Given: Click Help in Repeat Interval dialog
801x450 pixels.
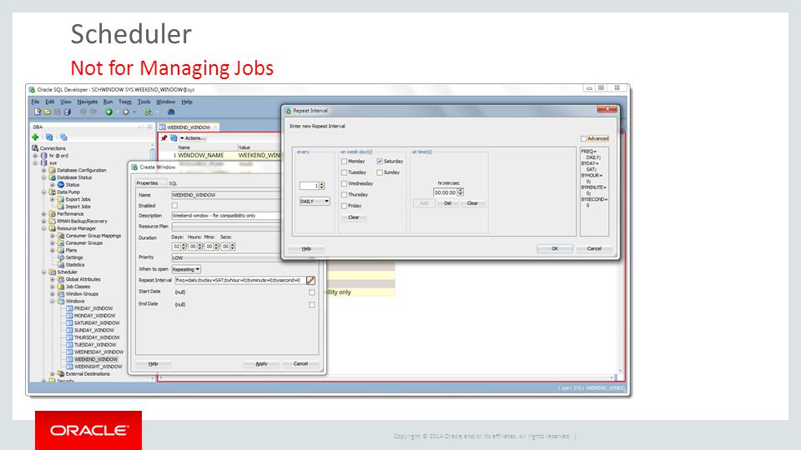Looking at the screenshot, I should 306,248.
